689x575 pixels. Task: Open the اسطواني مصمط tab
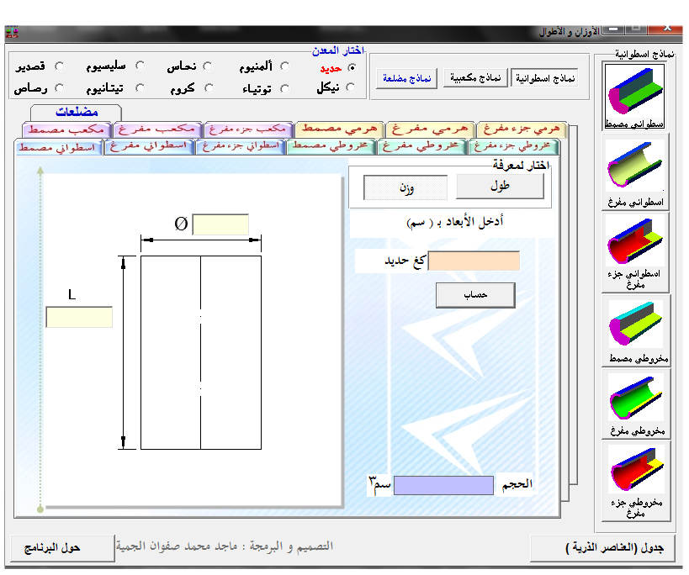58,147
